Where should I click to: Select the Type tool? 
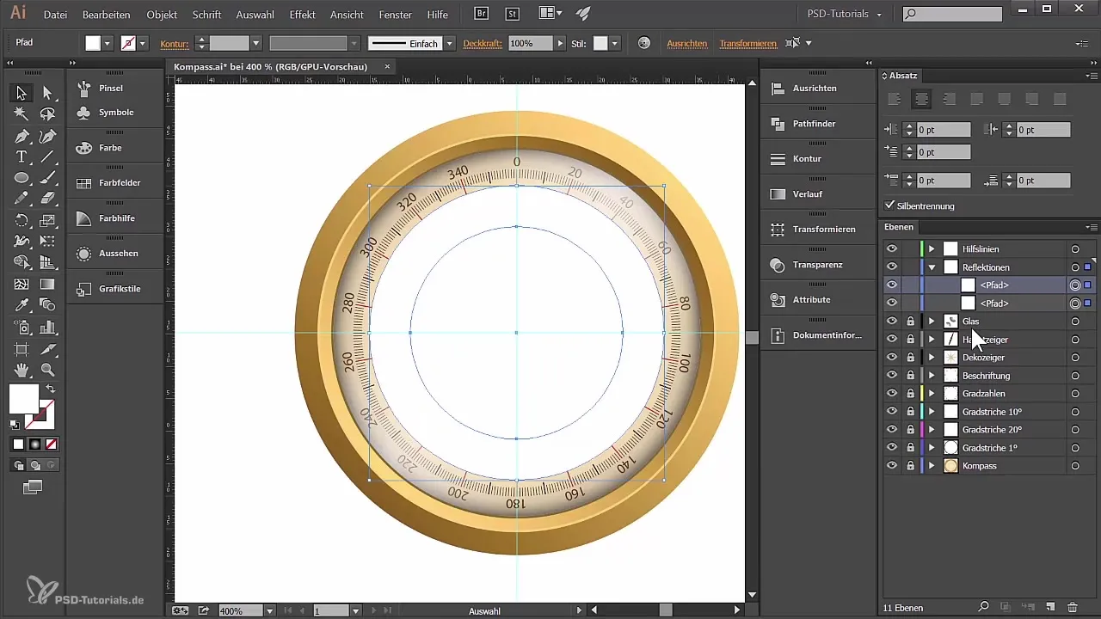22,157
